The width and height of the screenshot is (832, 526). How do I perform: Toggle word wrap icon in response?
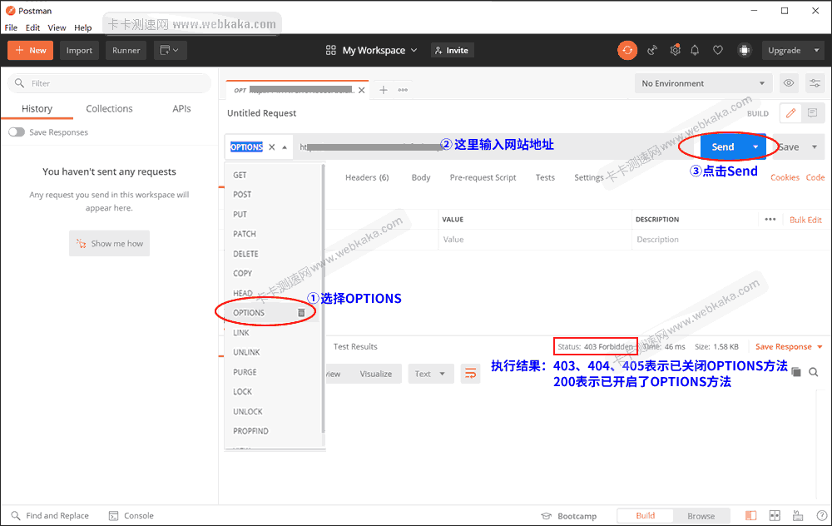click(x=471, y=374)
